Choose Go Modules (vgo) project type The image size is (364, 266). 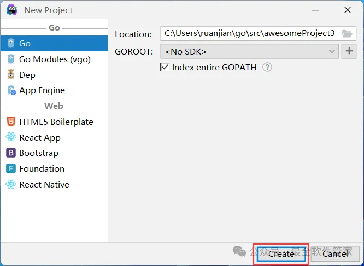pos(54,59)
